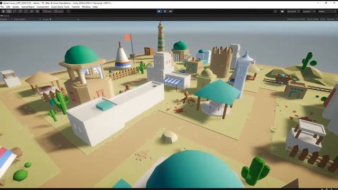Select the Move tool in toolbar
The width and height of the screenshot is (338, 190).
9,12
